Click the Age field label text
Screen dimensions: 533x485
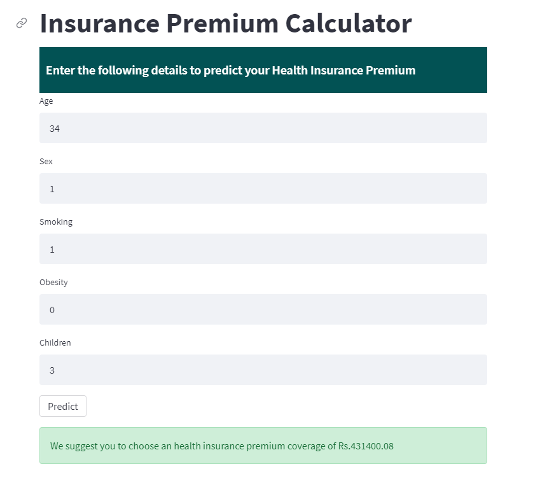click(46, 101)
